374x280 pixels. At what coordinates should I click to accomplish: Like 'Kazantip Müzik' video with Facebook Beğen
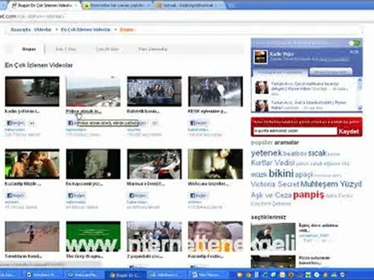(x=16, y=196)
